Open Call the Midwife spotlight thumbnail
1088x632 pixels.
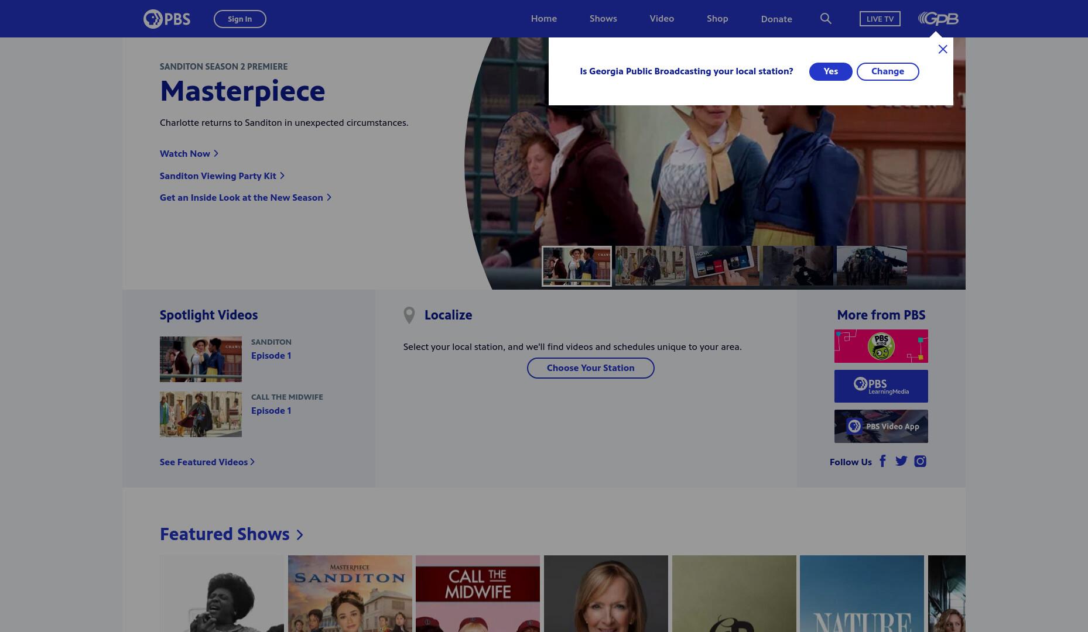(x=201, y=414)
